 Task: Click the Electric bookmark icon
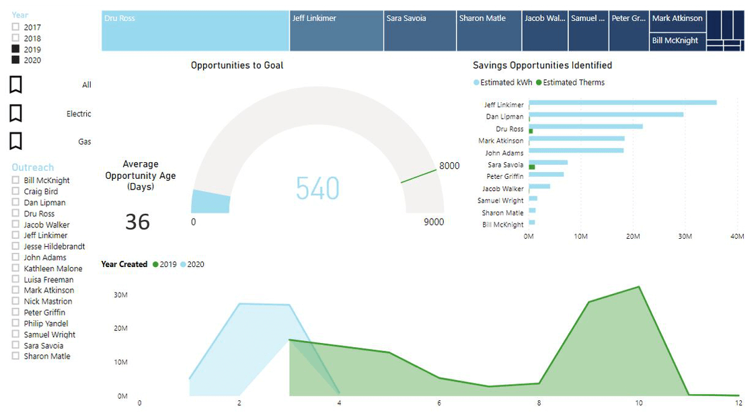click(x=14, y=112)
